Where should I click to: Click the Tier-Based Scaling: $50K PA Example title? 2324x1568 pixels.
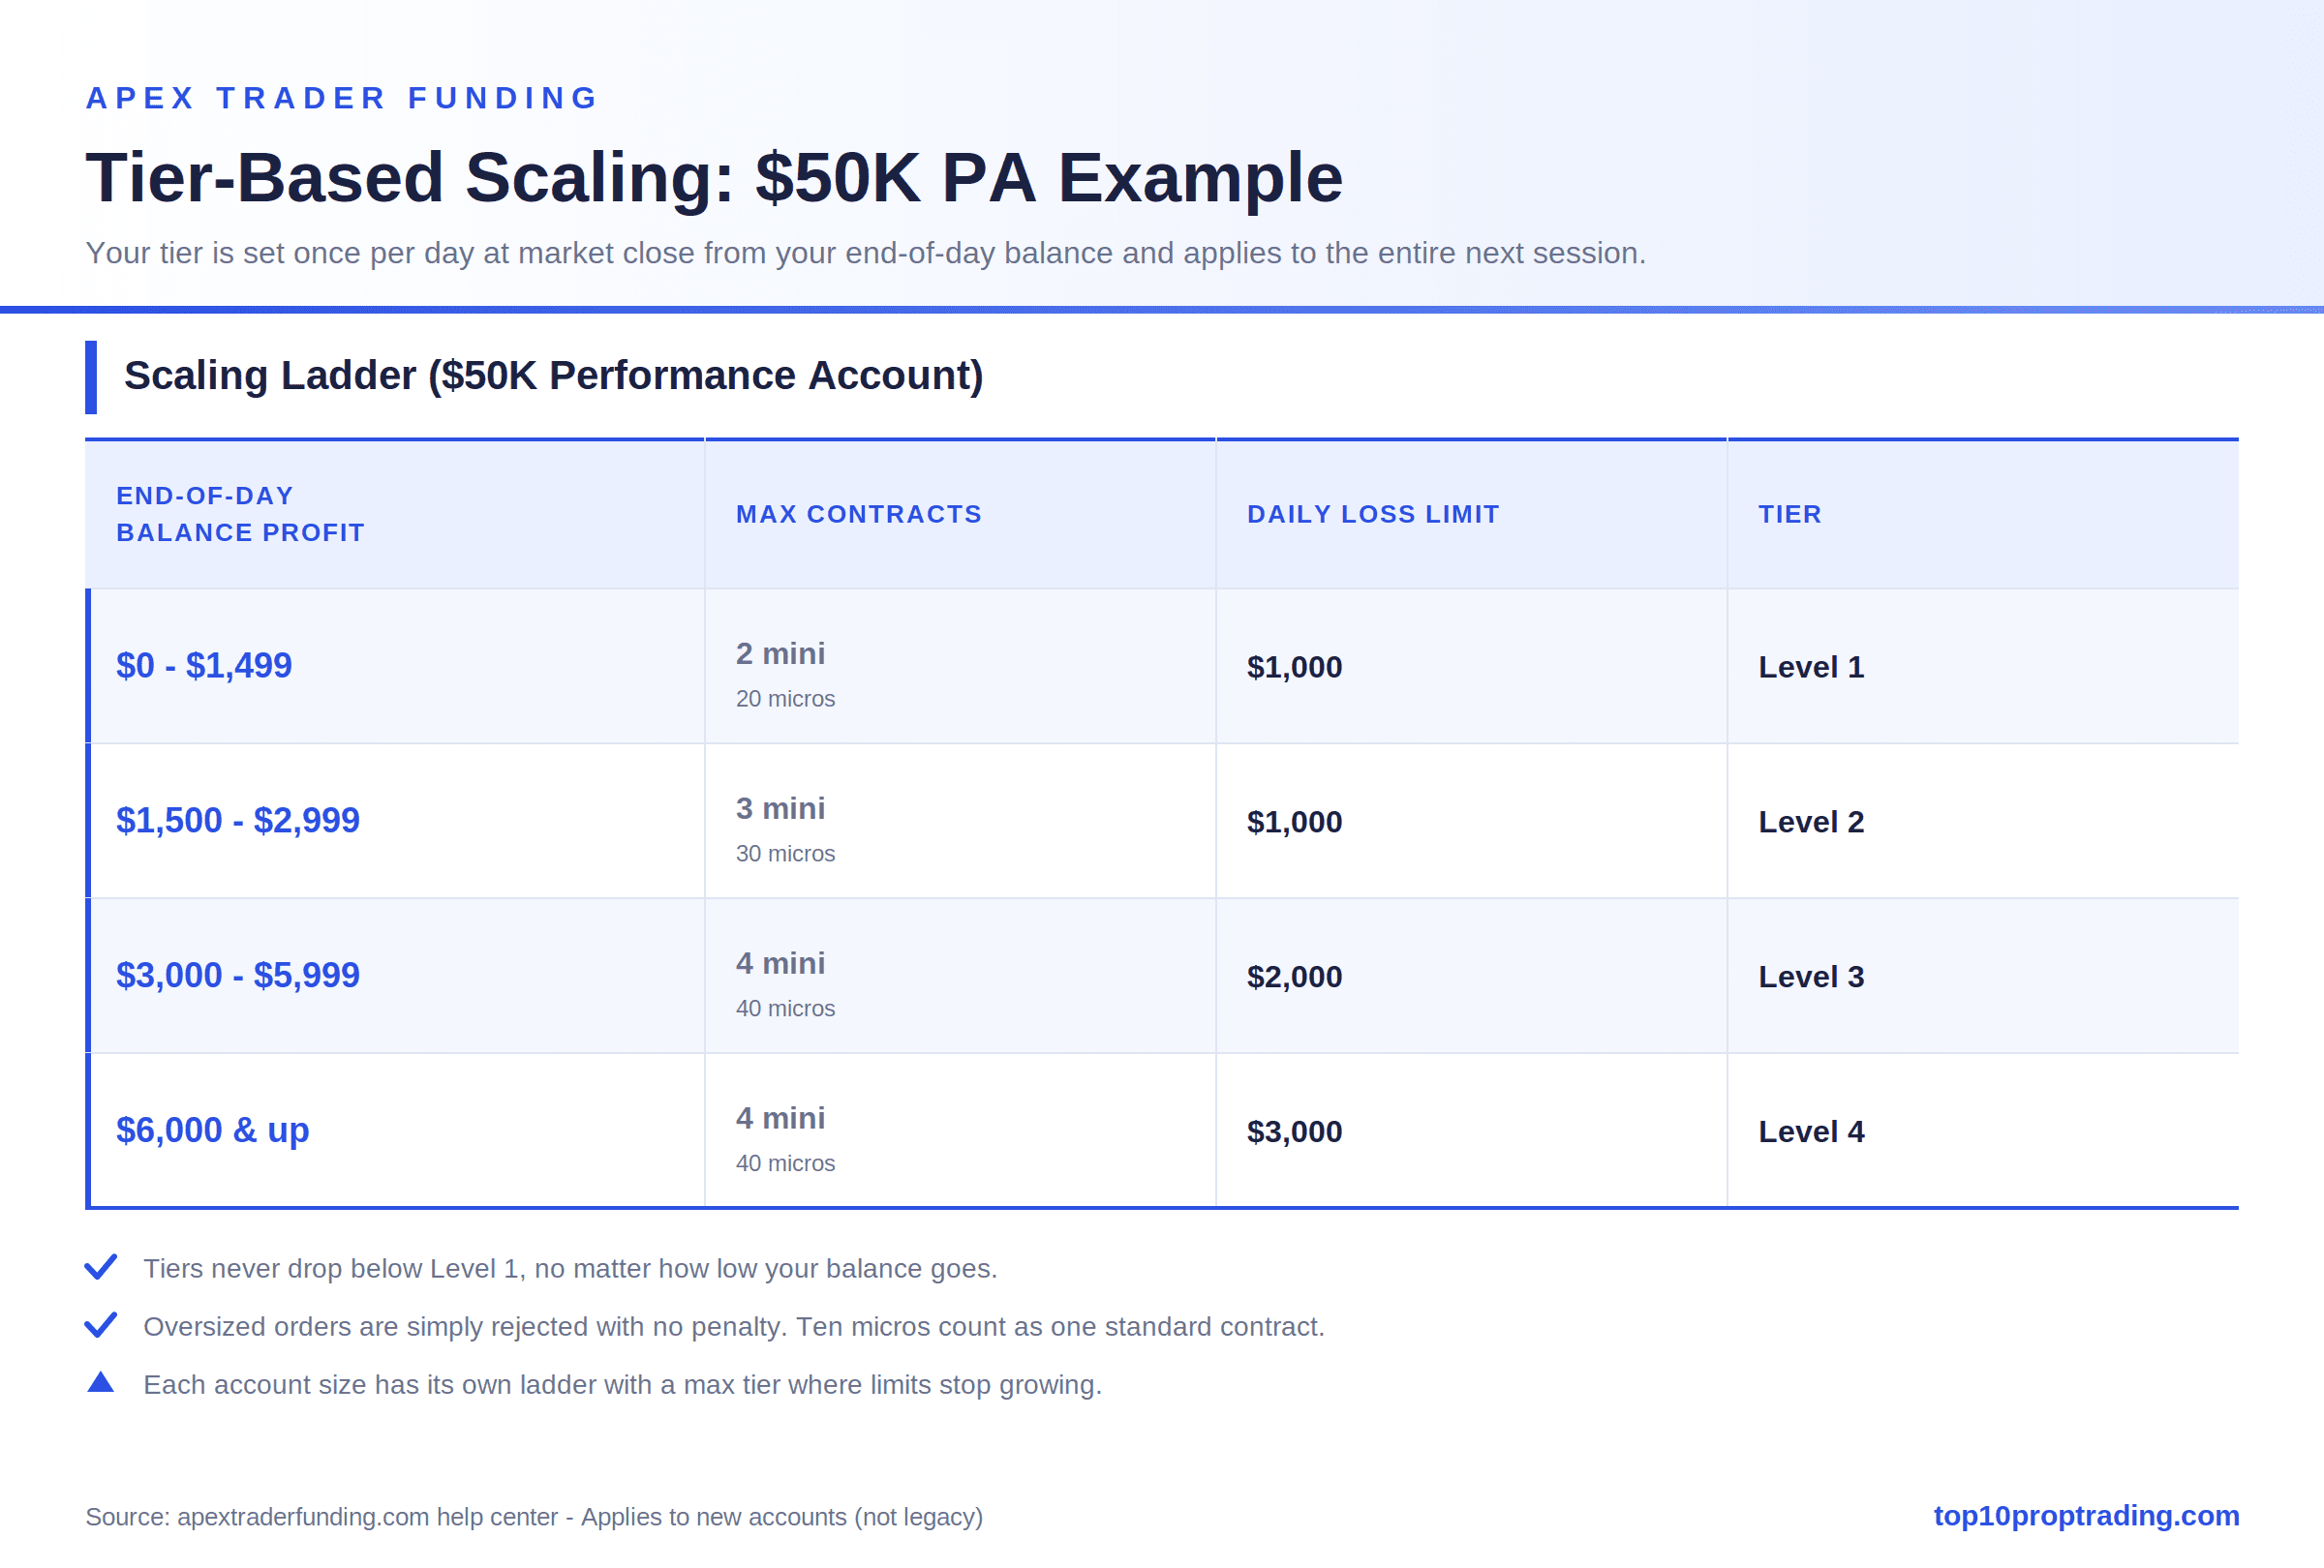coord(714,178)
